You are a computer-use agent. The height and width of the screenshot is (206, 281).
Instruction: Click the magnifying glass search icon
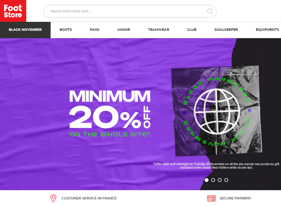pyautogui.click(x=210, y=11)
